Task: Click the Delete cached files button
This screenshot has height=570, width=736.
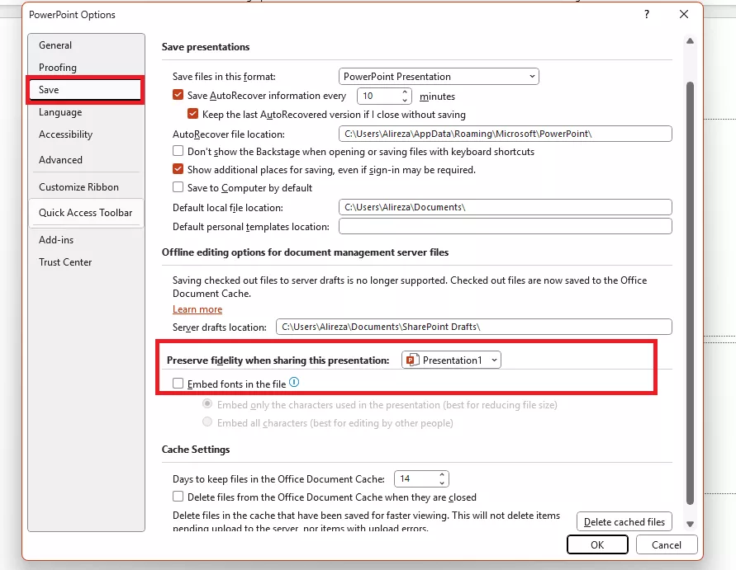Action: click(x=624, y=521)
